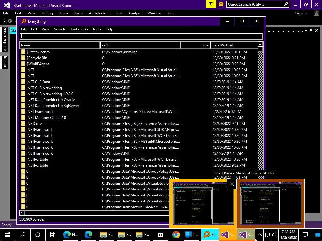Click the magnifier icon in Quick Launch
This screenshot has height=241, width=322.
pos(286,4)
